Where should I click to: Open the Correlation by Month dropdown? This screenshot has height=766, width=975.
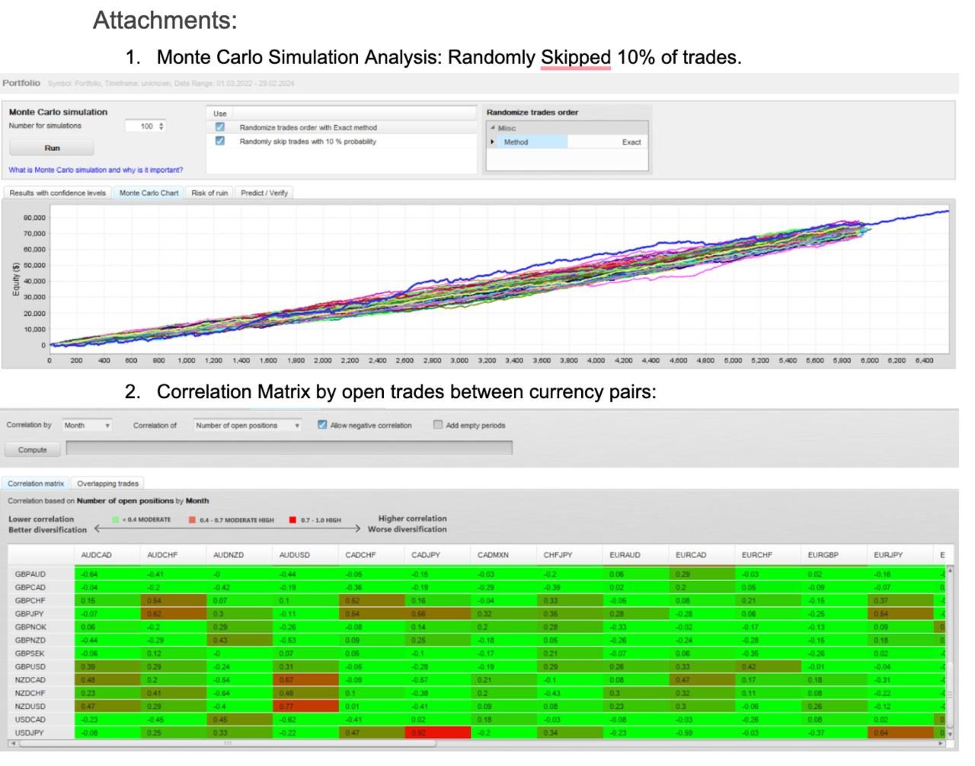[87, 425]
